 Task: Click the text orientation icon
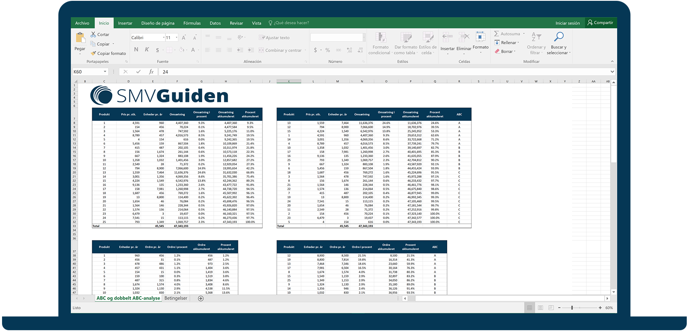tap(240, 37)
